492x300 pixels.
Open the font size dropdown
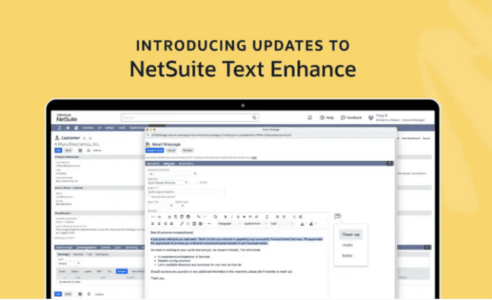282,224
